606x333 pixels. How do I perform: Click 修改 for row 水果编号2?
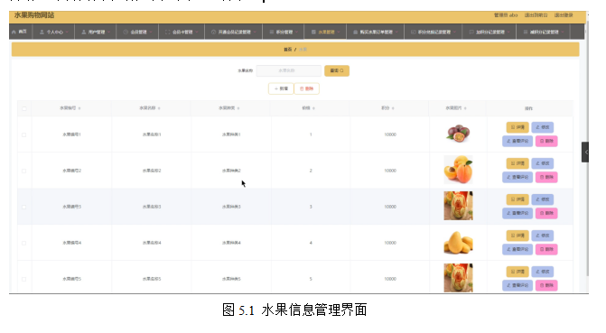click(x=542, y=163)
